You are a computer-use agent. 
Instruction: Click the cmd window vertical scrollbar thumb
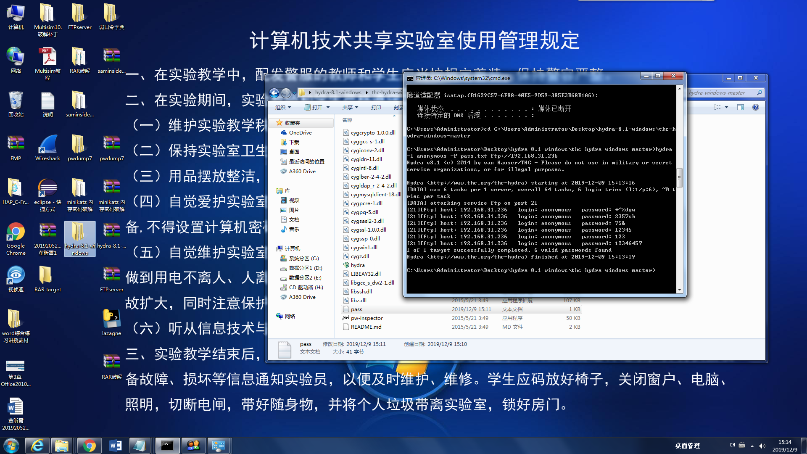[x=679, y=177]
